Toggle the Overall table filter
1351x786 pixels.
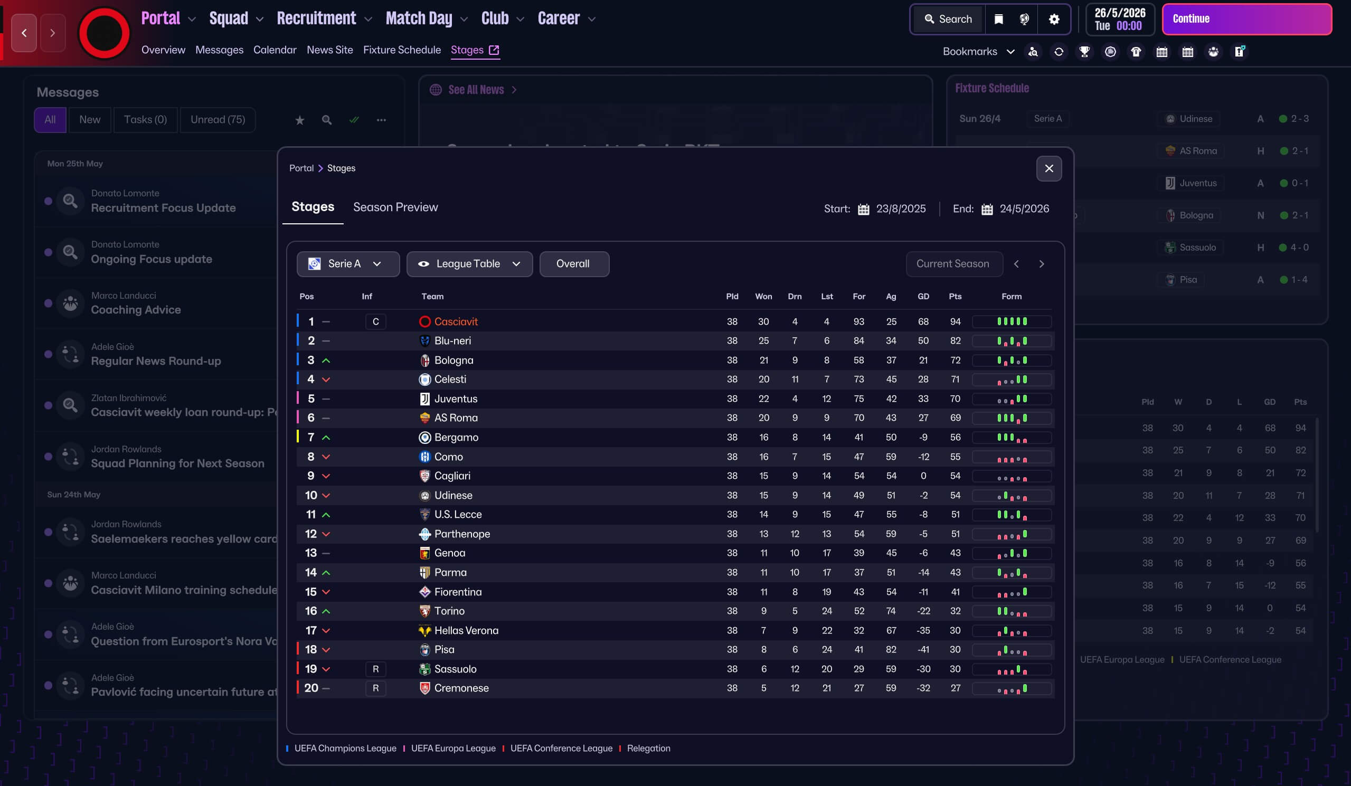(x=573, y=264)
